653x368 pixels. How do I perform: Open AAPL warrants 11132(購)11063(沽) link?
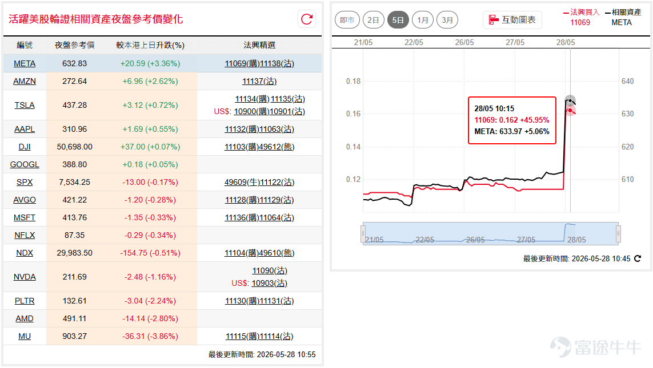(x=259, y=130)
